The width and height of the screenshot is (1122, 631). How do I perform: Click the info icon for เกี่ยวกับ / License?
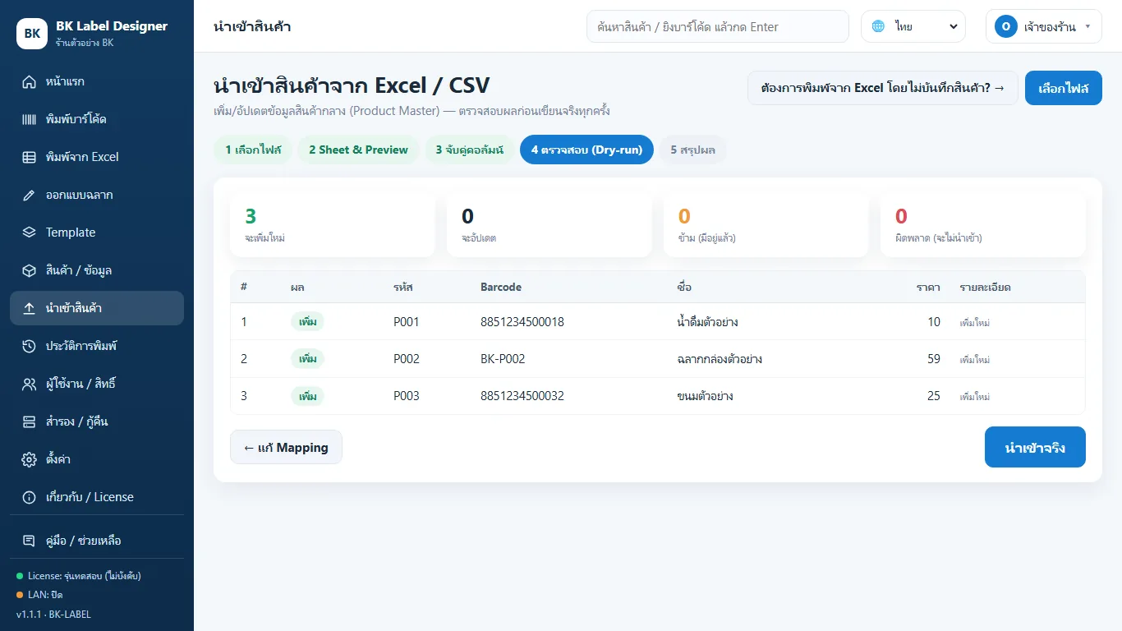tap(30, 498)
